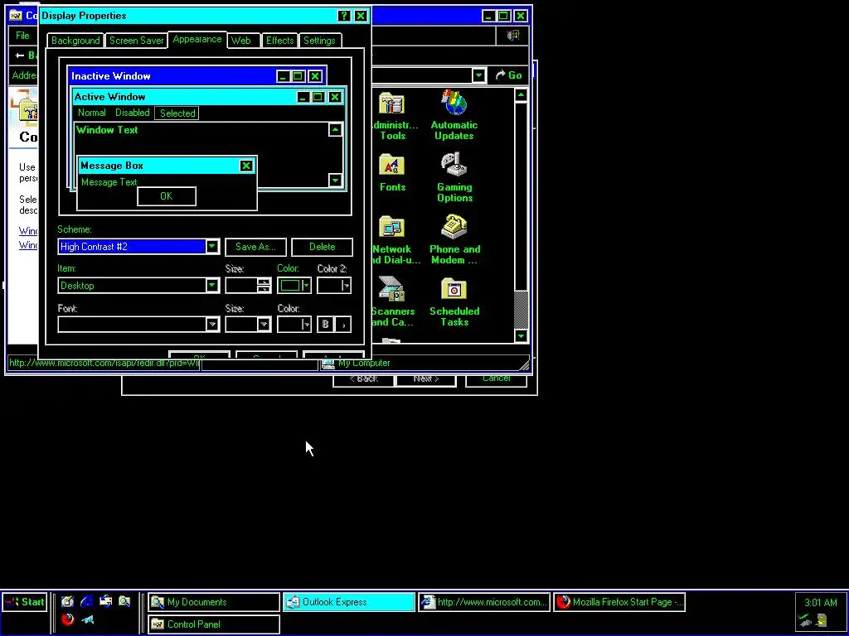849x636 pixels.
Task: Open the File menu in Control Panel
Action: (22, 36)
